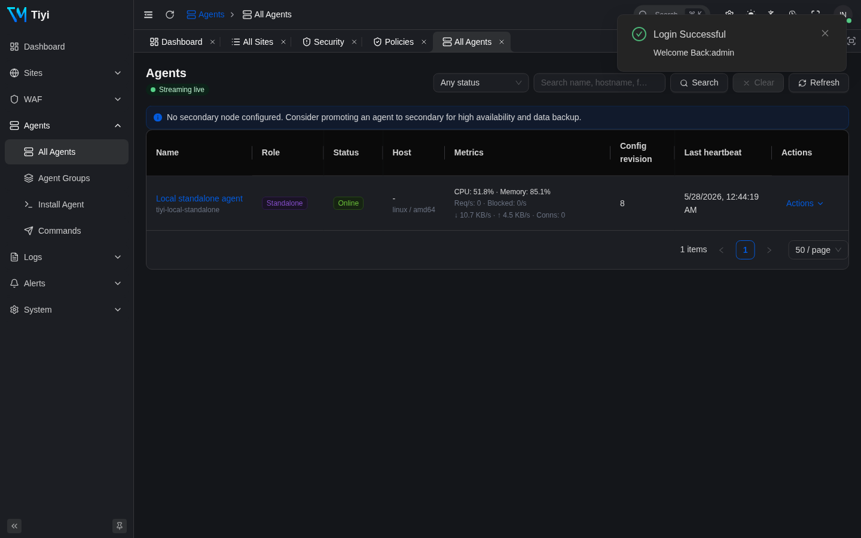This screenshot has height=538, width=861.
Task: Click the pin sidebar icon
Action: (x=120, y=526)
